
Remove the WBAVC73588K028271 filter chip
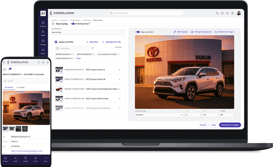tap(94, 54)
